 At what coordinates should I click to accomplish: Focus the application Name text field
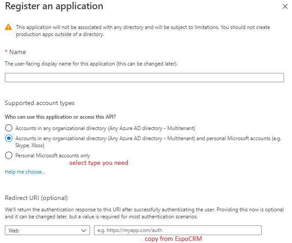pos(144,78)
